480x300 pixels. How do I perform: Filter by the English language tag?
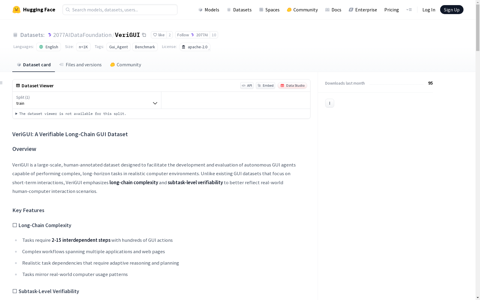(x=49, y=47)
